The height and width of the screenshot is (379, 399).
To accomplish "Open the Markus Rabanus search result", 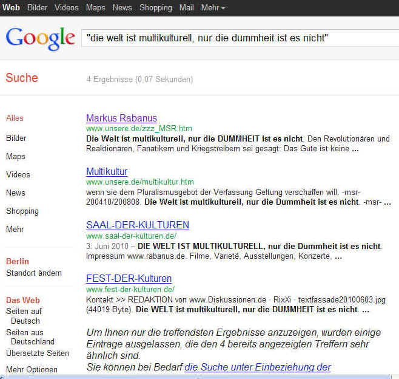I will point(122,118).
